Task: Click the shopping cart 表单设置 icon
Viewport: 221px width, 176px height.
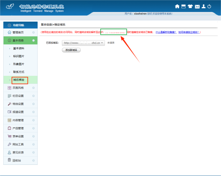Action: click(10, 136)
